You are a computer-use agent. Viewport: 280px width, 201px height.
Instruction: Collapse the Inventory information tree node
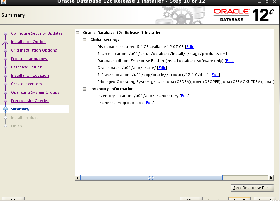pyautogui.click(x=85, y=89)
